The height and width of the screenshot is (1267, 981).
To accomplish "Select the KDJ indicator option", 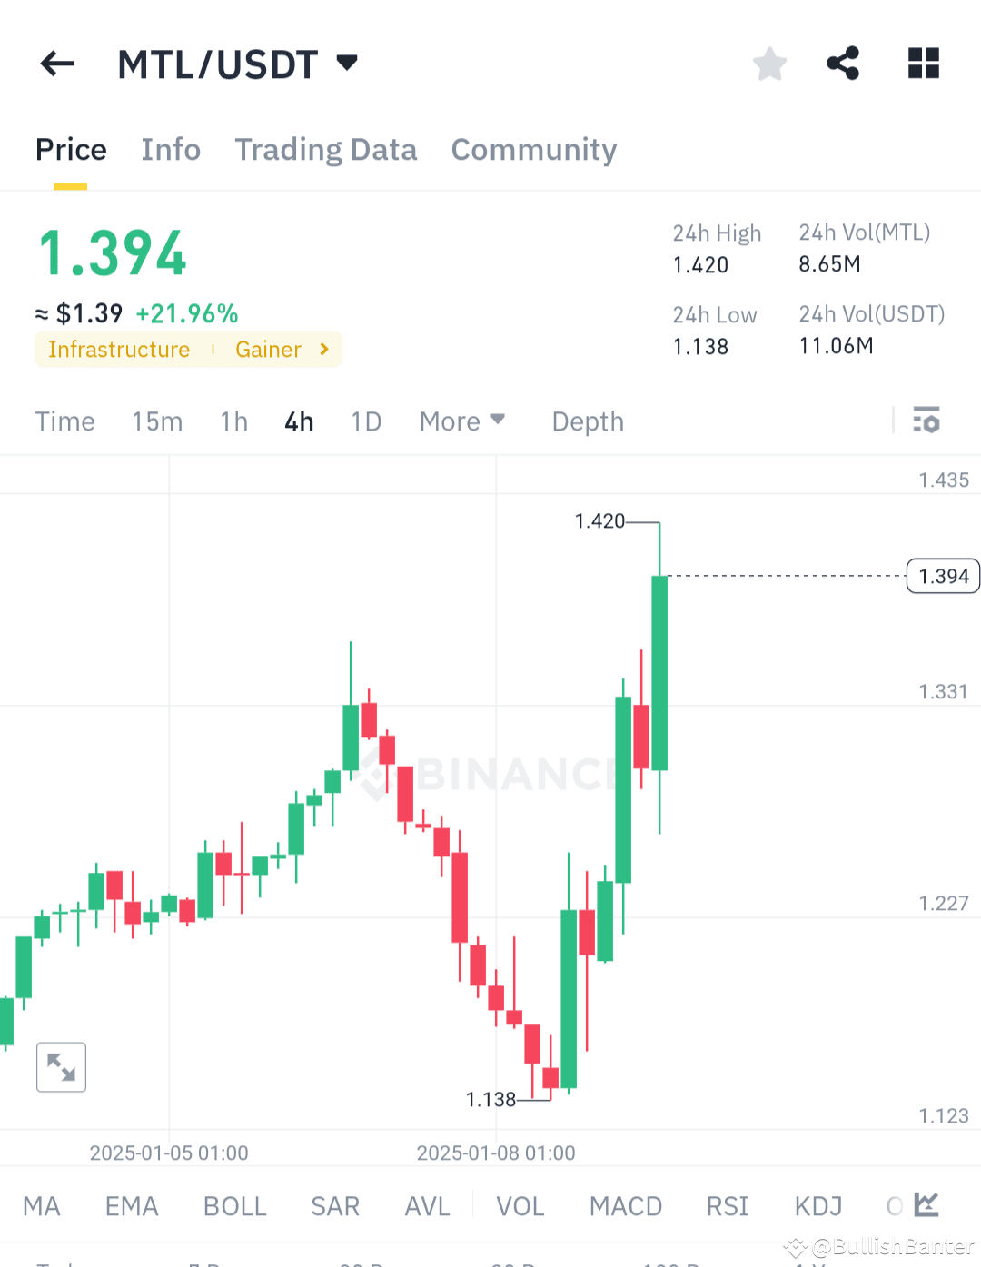I will 817,1206.
